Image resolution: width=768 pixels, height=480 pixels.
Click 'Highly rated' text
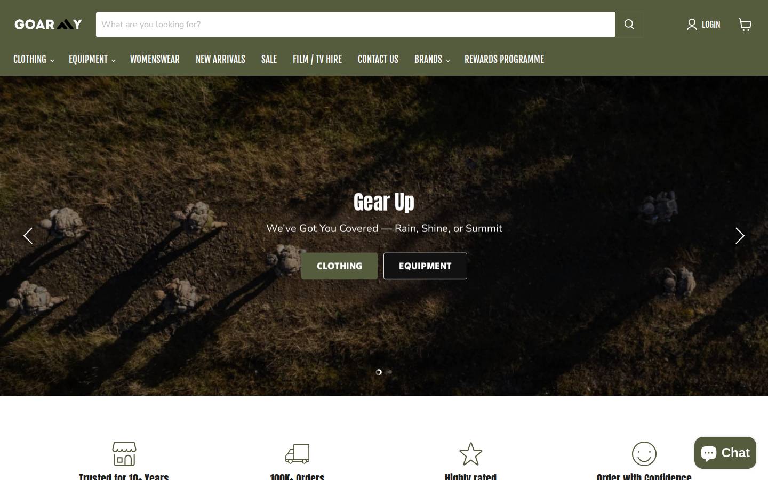pos(470,476)
